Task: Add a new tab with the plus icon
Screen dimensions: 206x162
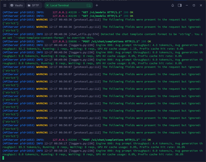Action: coord(97,5)
